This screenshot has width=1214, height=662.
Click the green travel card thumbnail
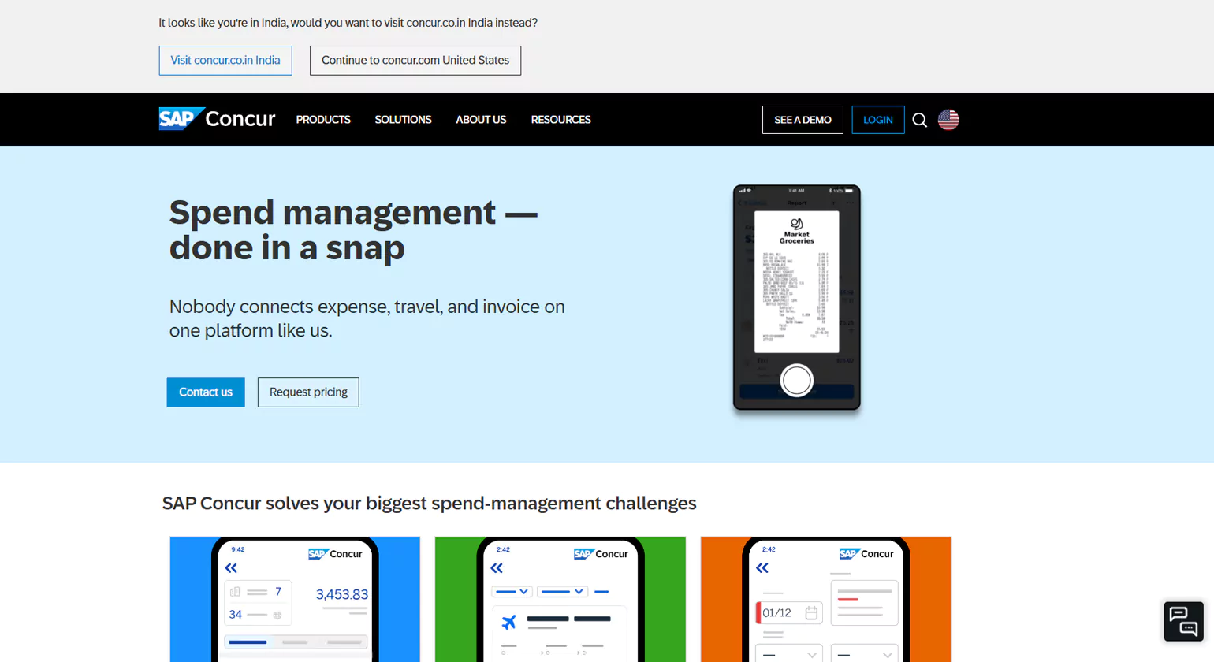tap(560, 599)
